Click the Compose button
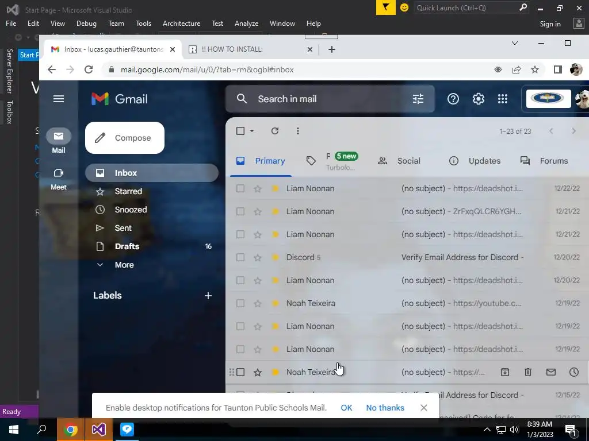Screen dimensions: 589x441 (x=125, y=138)
